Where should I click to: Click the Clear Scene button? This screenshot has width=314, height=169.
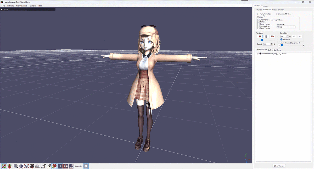click(279, 166)
